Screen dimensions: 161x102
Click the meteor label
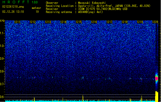(36, 8)
